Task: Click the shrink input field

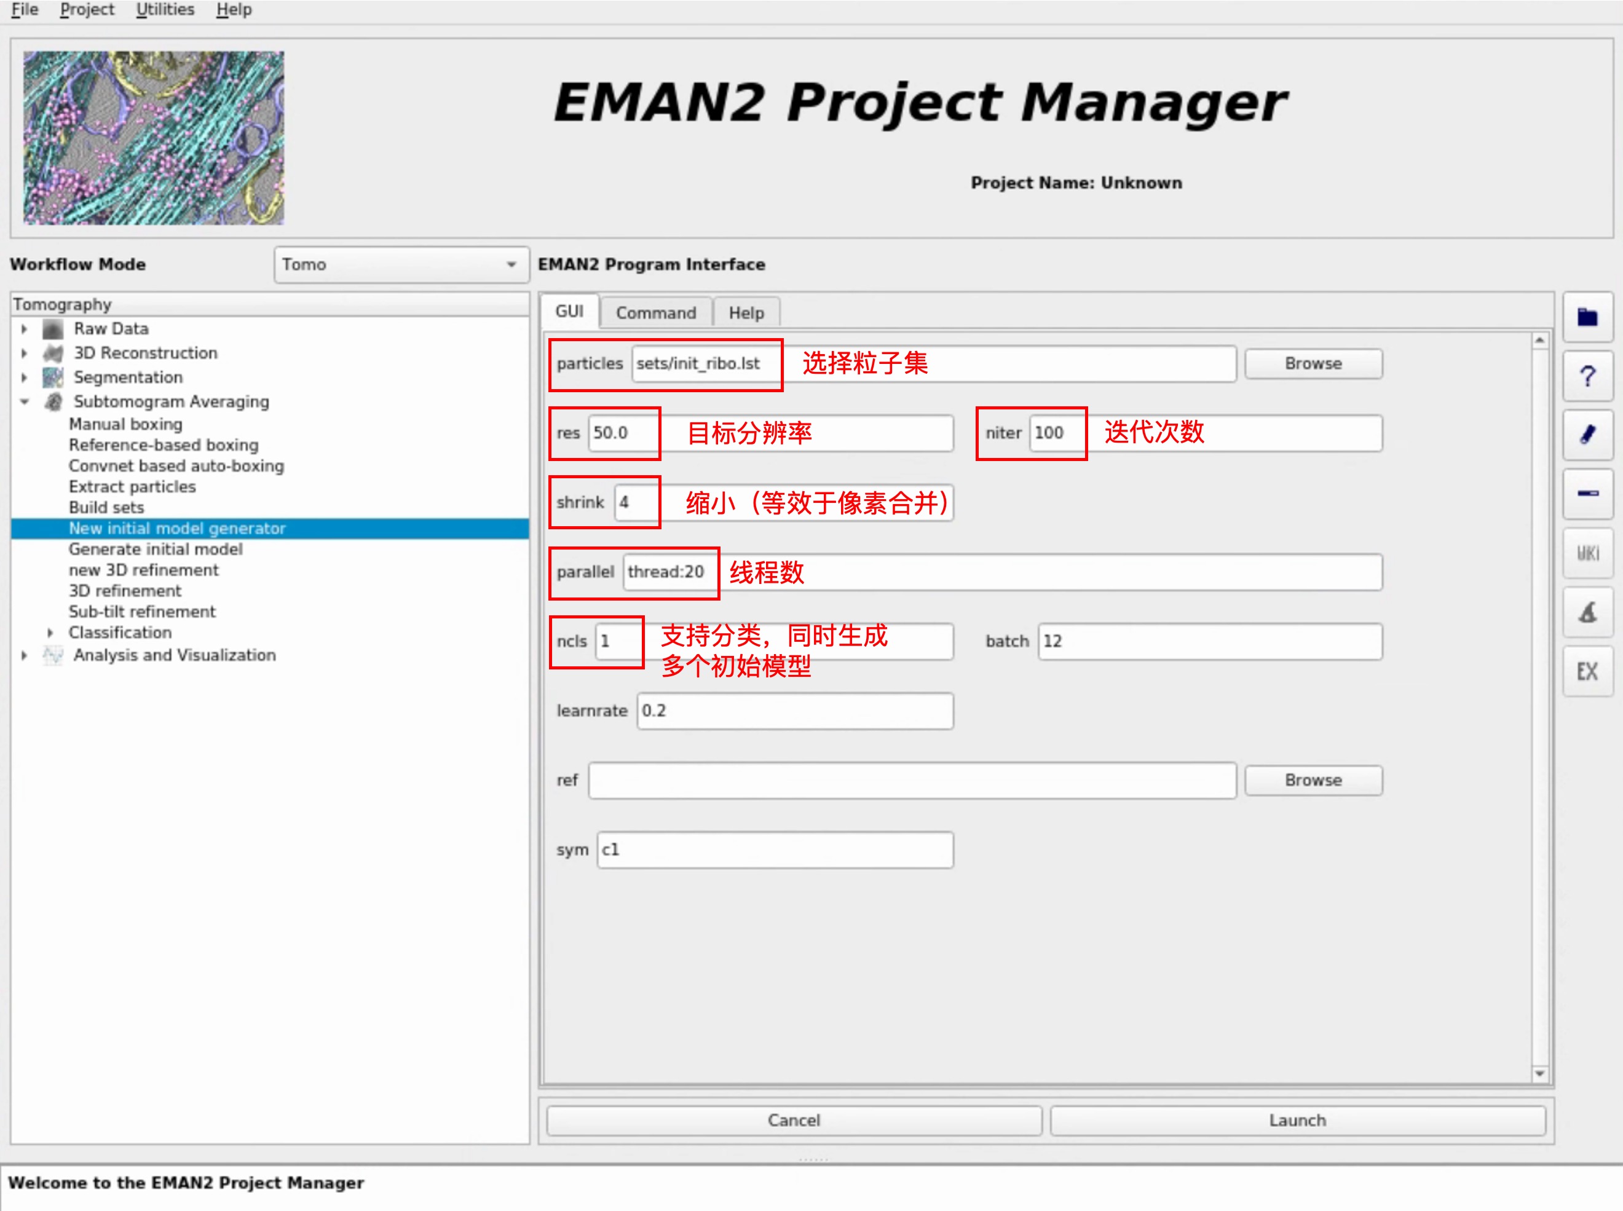Action: (x=784, y=503)
